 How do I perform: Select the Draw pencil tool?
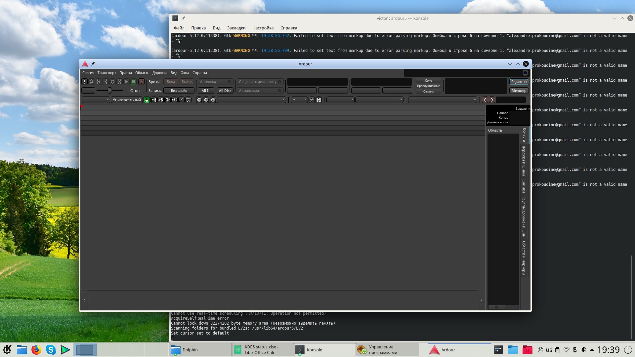182,100
